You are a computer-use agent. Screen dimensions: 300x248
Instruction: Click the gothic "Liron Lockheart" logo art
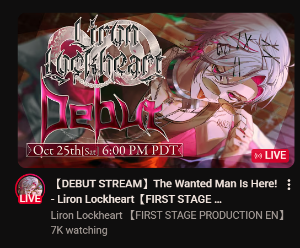(103, 51)
